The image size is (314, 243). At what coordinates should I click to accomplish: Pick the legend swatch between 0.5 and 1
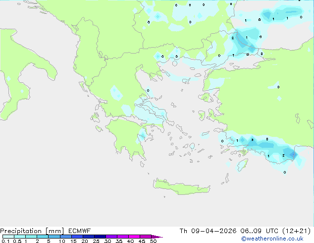(x=20, y=237)
